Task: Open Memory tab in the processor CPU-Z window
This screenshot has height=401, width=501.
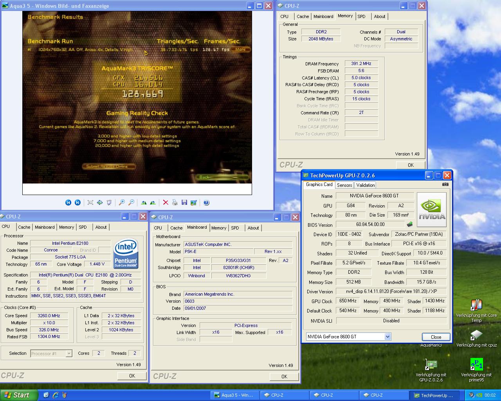Action: click(67, 227)
